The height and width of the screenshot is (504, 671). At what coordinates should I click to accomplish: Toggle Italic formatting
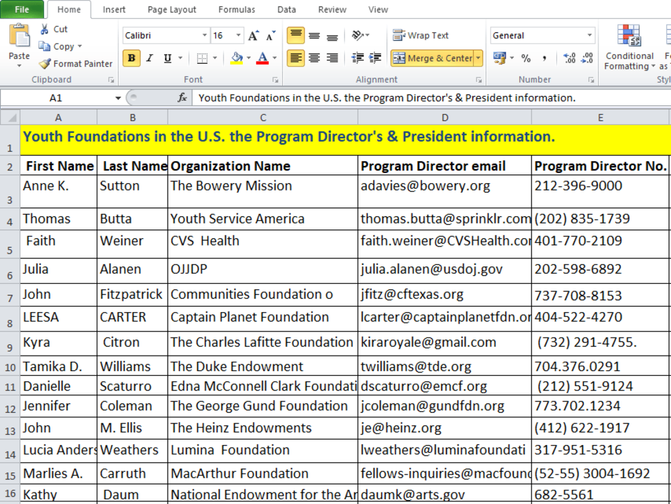tap(150, 58)
